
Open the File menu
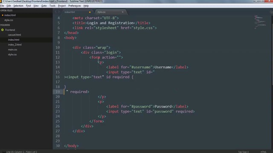(x=2, y=6)
